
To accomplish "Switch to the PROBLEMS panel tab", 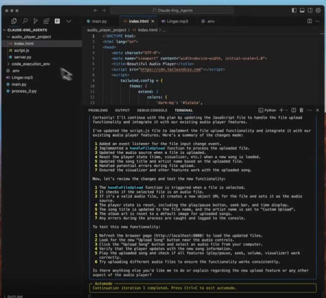I will click(x=98, y=110).
